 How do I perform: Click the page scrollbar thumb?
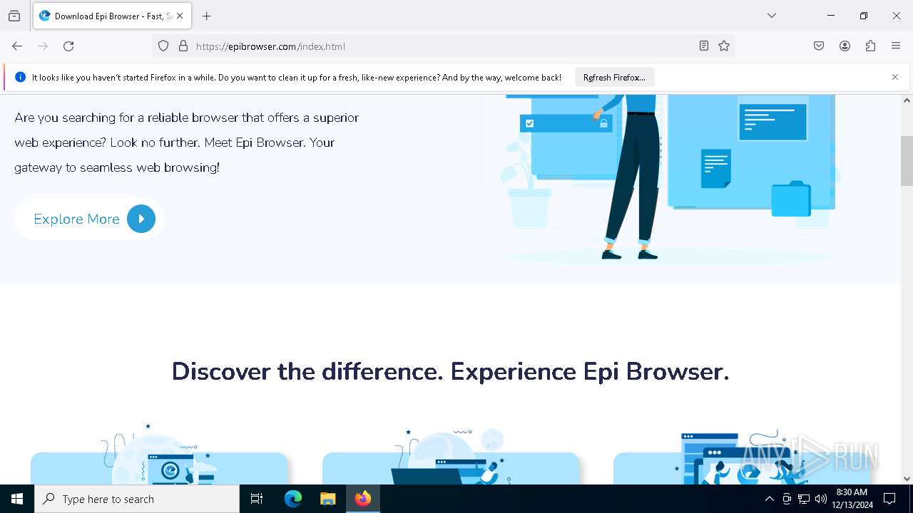click(907, 160)
